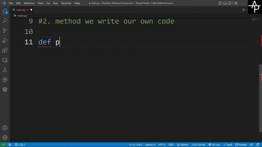Minimize the VS Code window

[242, 3]
